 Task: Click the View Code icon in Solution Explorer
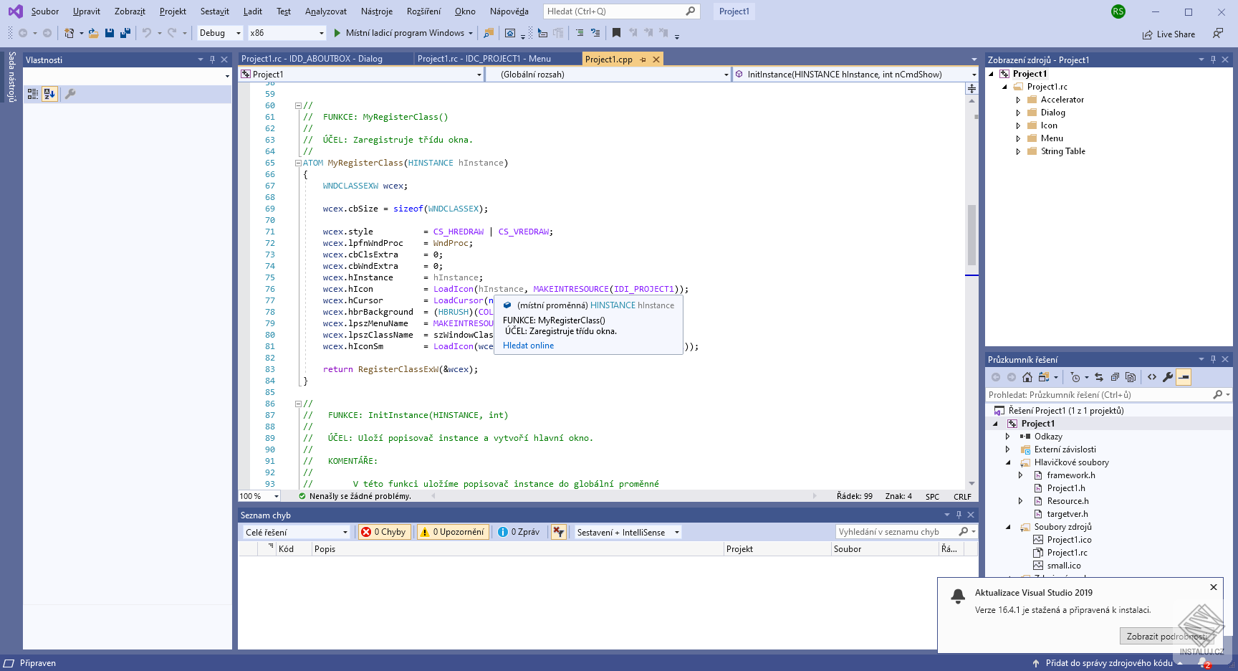coord(1151,377)
